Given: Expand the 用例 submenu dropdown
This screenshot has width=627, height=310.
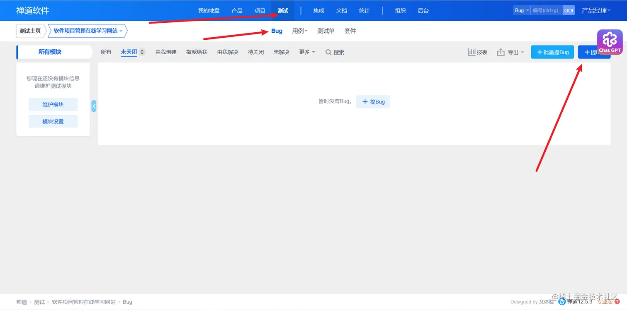Looking at the screenshot, I should [x=299, y=31].
